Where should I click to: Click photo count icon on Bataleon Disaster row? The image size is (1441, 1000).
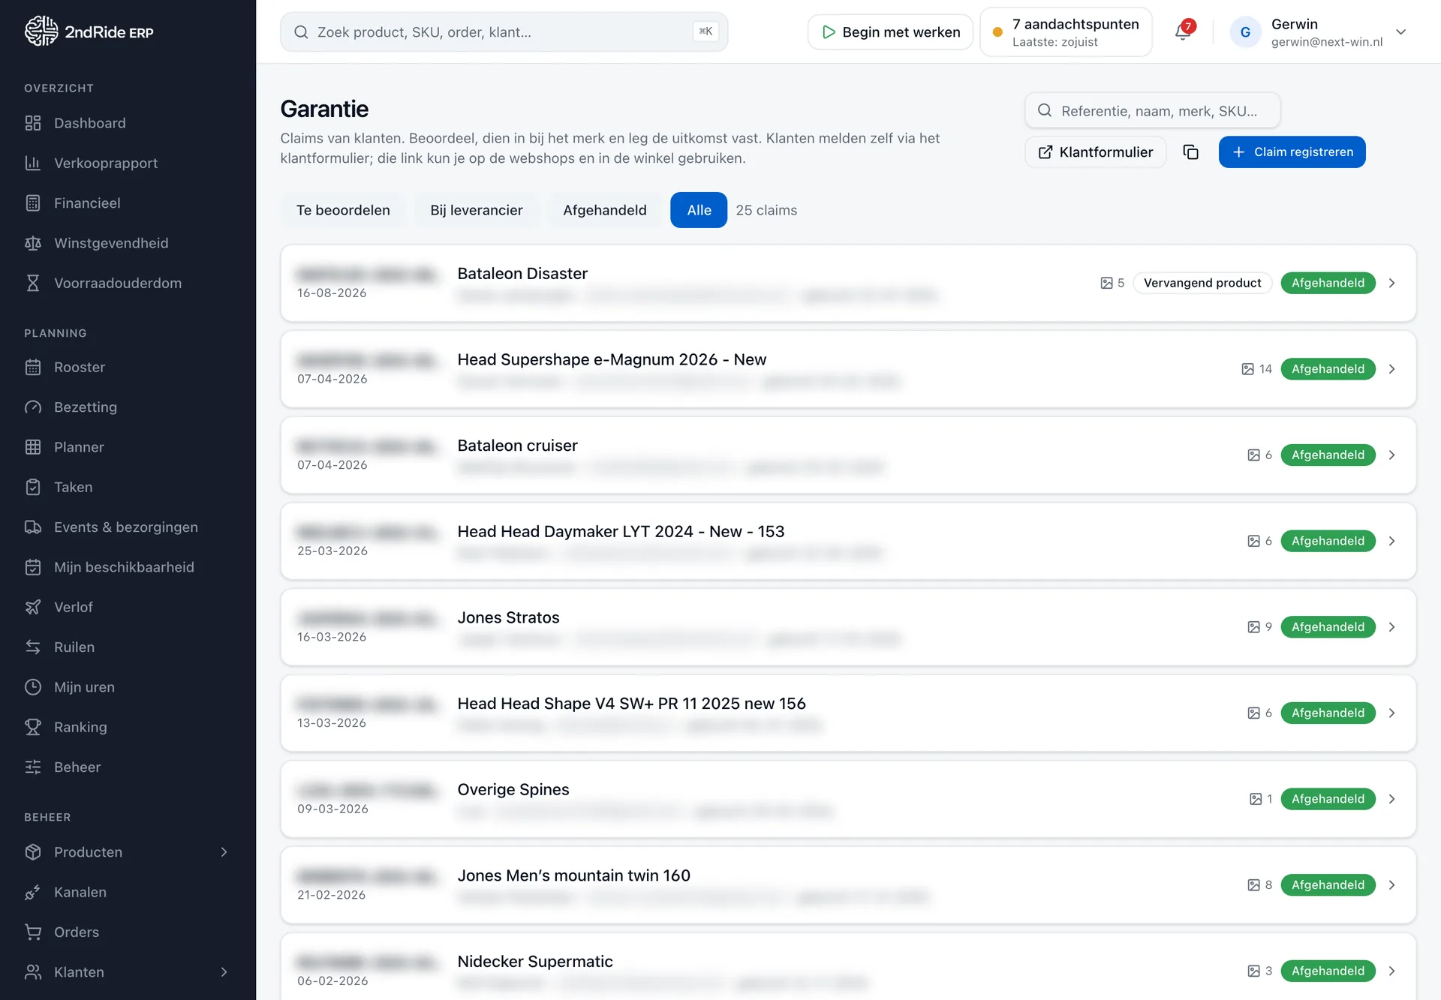pyautogui.click(x=1106, y=283)
